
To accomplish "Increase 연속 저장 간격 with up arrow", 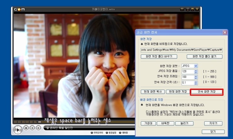I will click(x=196, y=82).
